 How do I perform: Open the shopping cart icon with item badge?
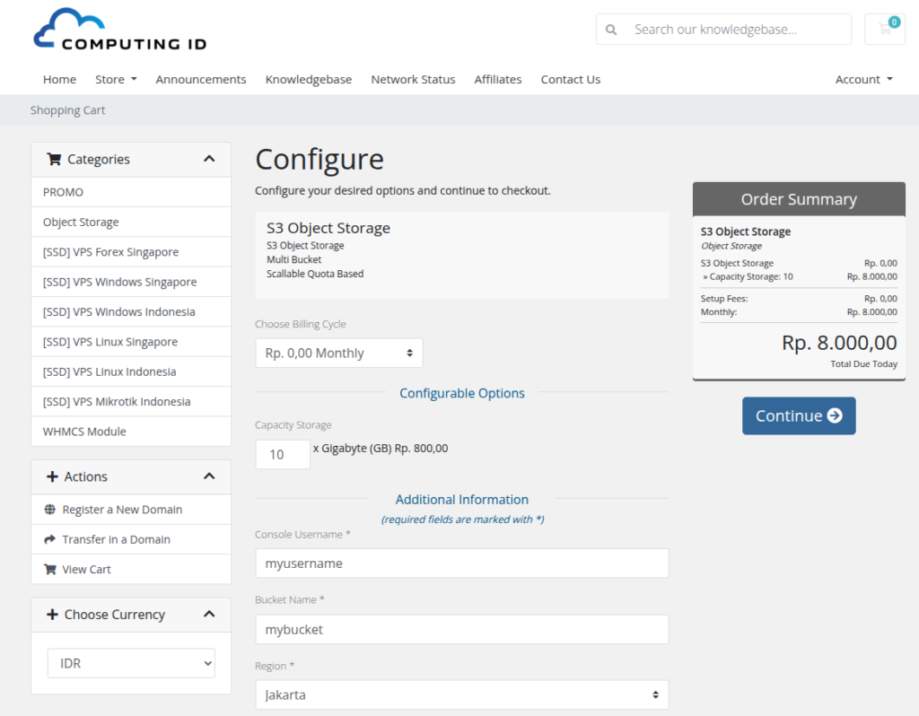885,29
